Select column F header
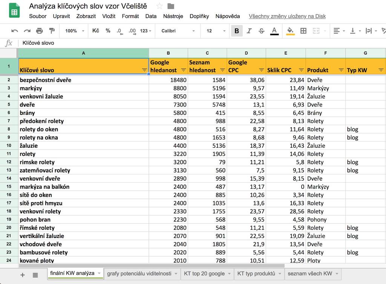Screen dimensions: 386x284 [x=325, y=53]
